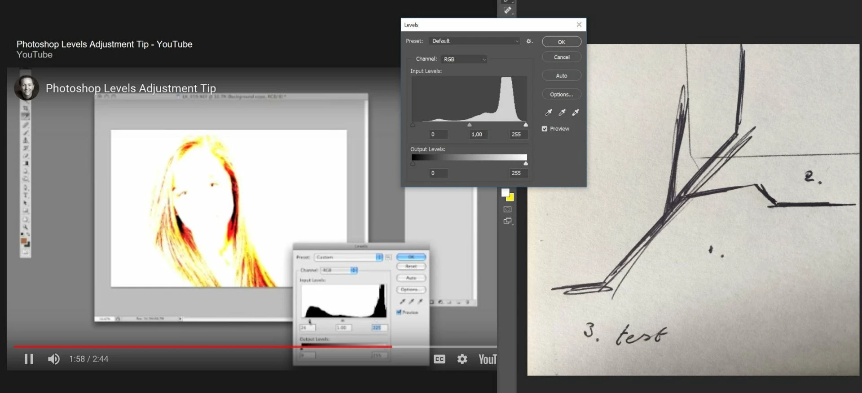The height and width of the screenshot is (393, 862).
Task: Select the gray point eyedropper in Levels
Action: (x=562, y=112)
